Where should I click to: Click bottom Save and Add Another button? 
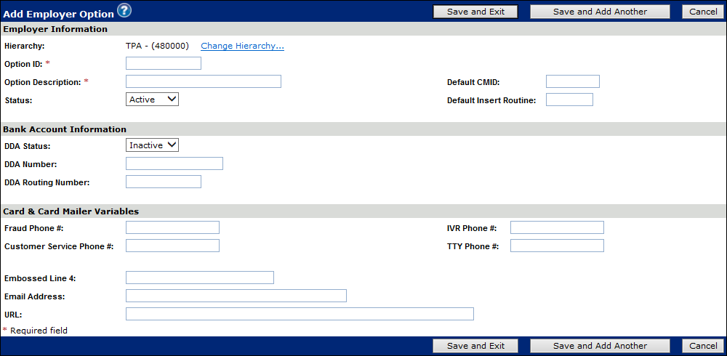pyautogui.click(x=600, y=346)
